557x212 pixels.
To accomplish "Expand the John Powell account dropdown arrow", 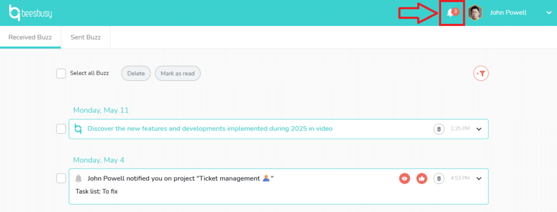I will [x=548, y=13].
